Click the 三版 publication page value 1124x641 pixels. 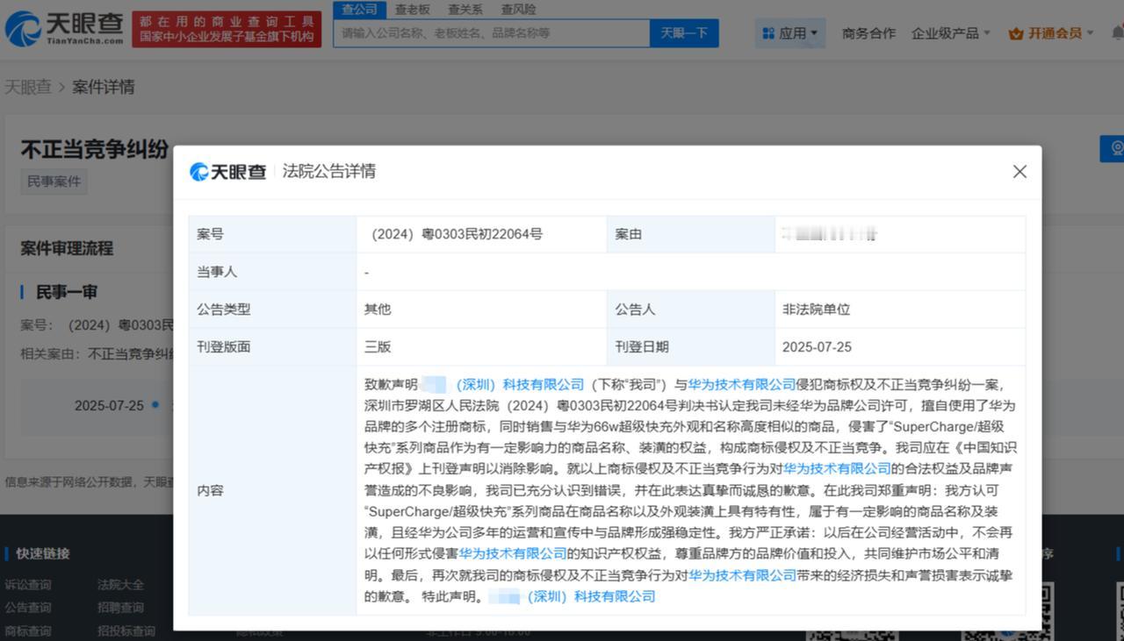tap(378, 347)
